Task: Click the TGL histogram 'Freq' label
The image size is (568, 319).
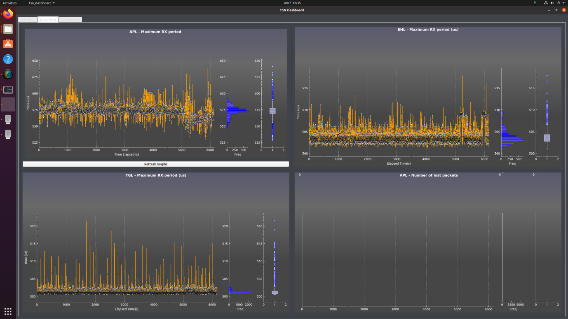Action: [240, 309]
